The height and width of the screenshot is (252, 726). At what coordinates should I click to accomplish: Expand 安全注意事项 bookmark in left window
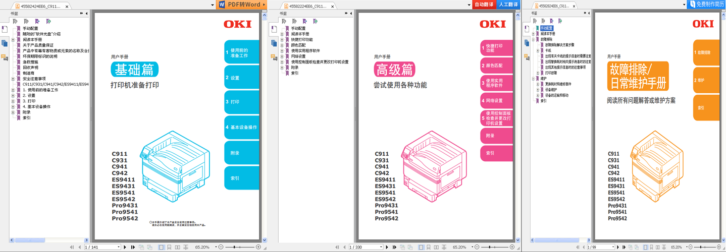pos(13,79)
